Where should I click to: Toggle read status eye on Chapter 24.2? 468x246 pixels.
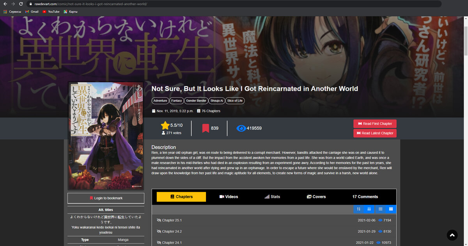[x=159, y=232]
